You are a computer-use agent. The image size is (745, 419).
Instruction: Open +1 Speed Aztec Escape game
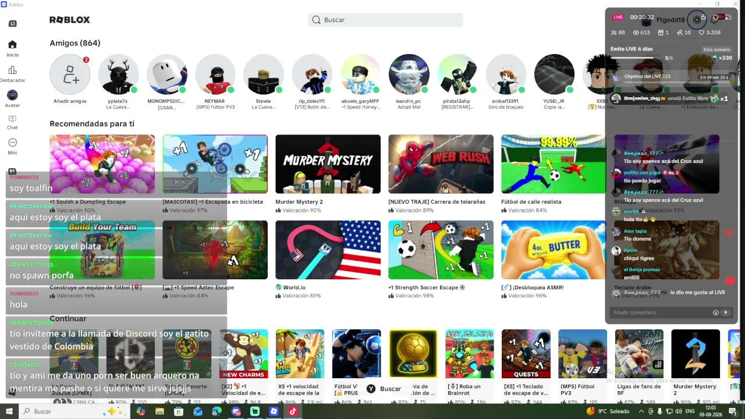pyautogui.click(x=215, y=250)
